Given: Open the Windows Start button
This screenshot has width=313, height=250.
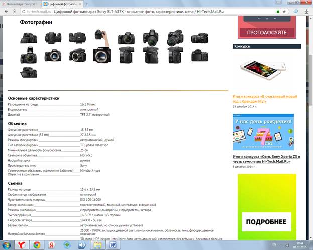Looking at the screenshot, I should pos(6,245).
